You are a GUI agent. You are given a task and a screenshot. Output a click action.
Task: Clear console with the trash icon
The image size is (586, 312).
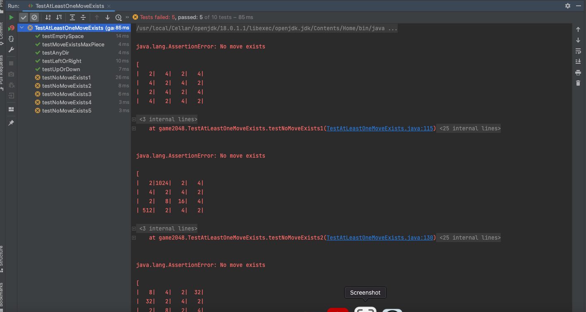coord(578,83)
